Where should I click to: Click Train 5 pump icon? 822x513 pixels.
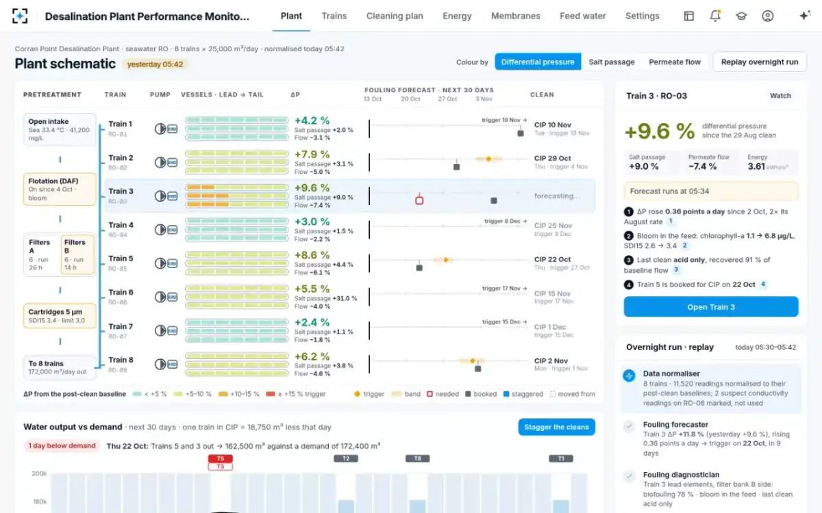[160, 263]
